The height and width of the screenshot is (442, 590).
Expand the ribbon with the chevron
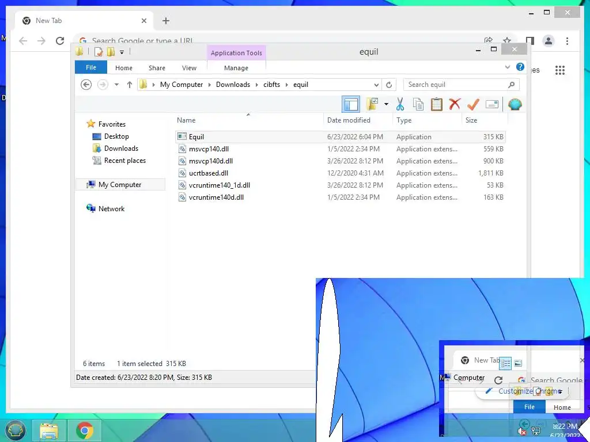(x=508, y=67)
